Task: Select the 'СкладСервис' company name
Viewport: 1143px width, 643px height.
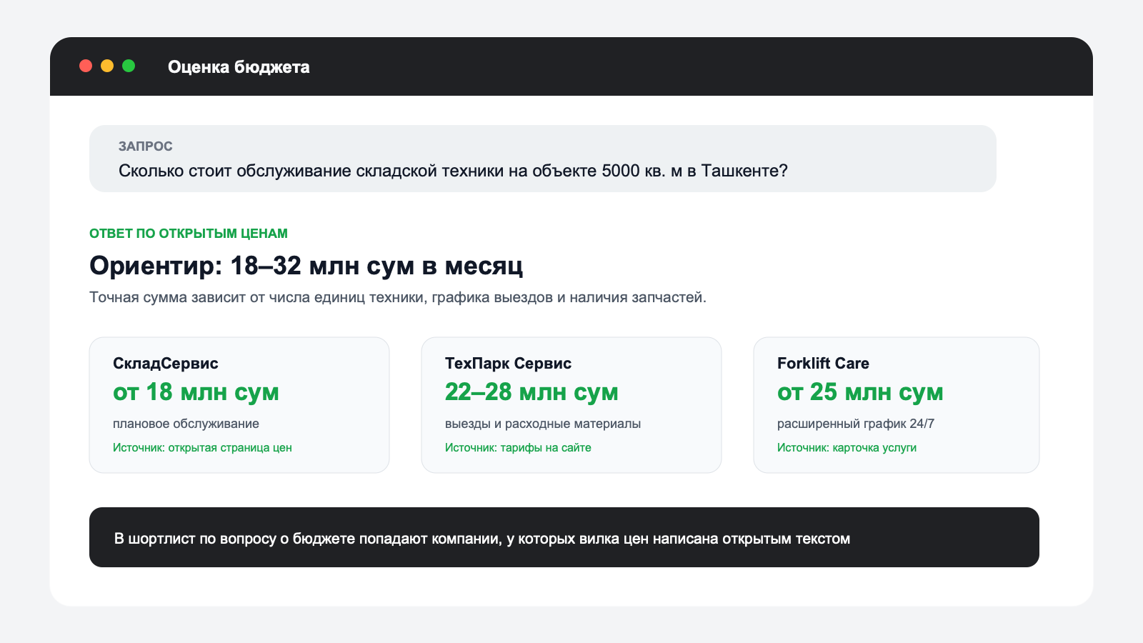Action: [x=166, y=363]
